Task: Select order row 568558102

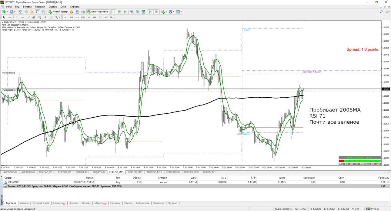Action: pos(196,182)
